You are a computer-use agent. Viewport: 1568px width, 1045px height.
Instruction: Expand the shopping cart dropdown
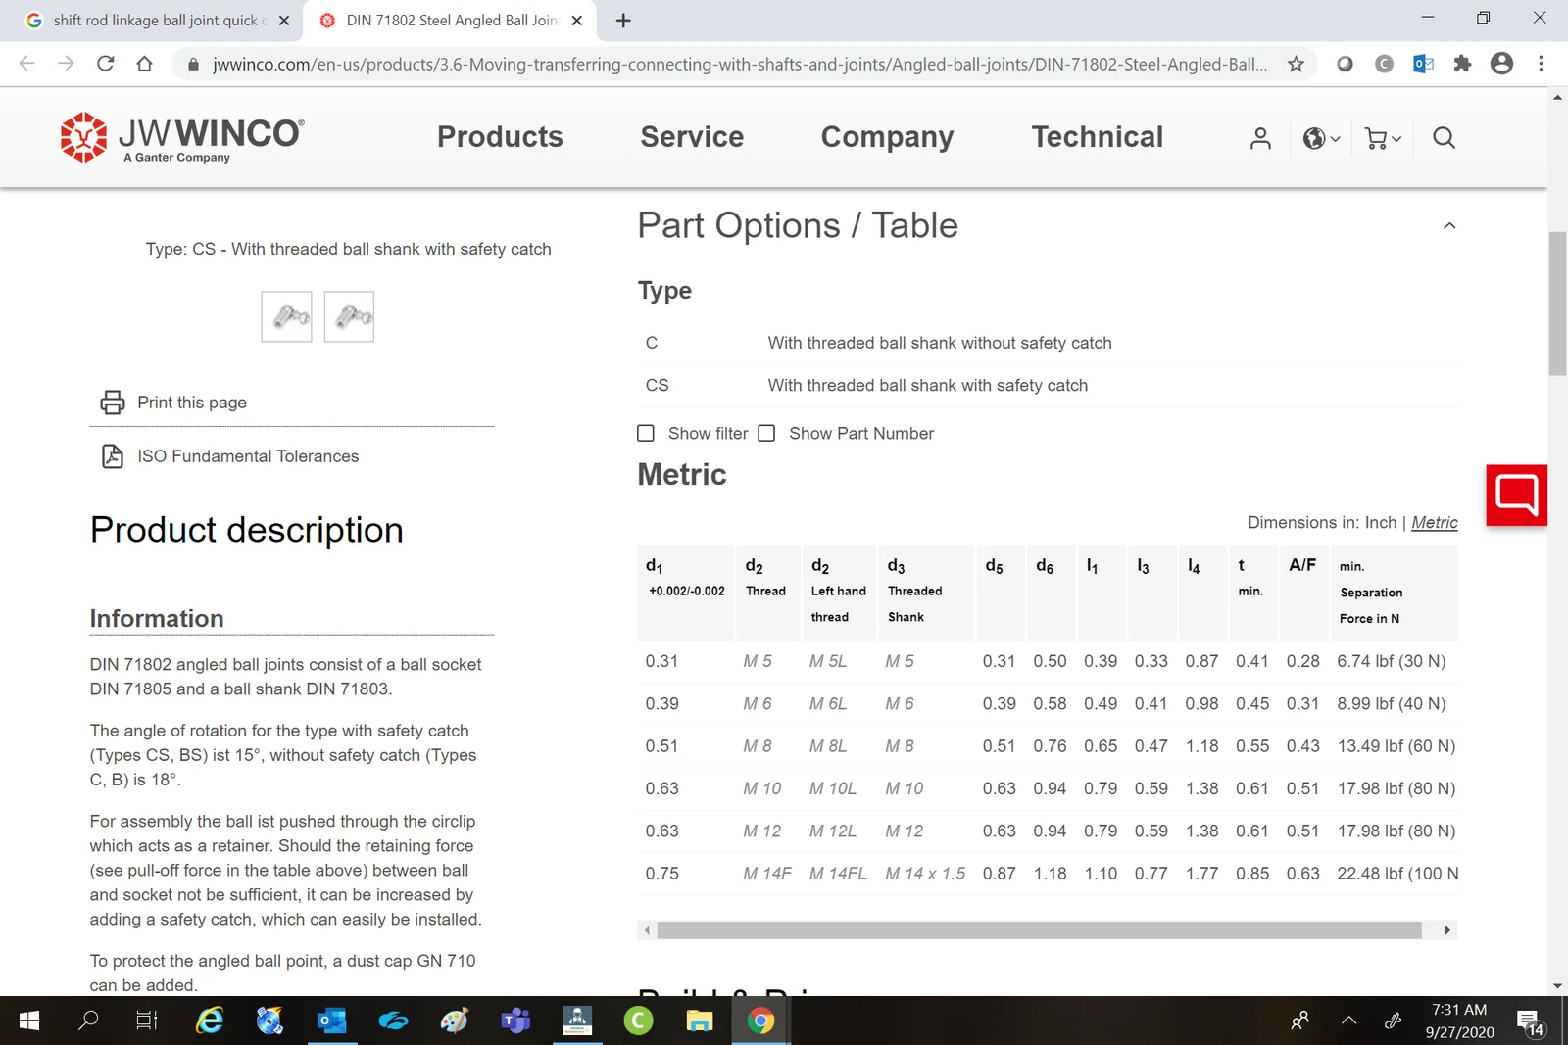(x=1383, y=138)
